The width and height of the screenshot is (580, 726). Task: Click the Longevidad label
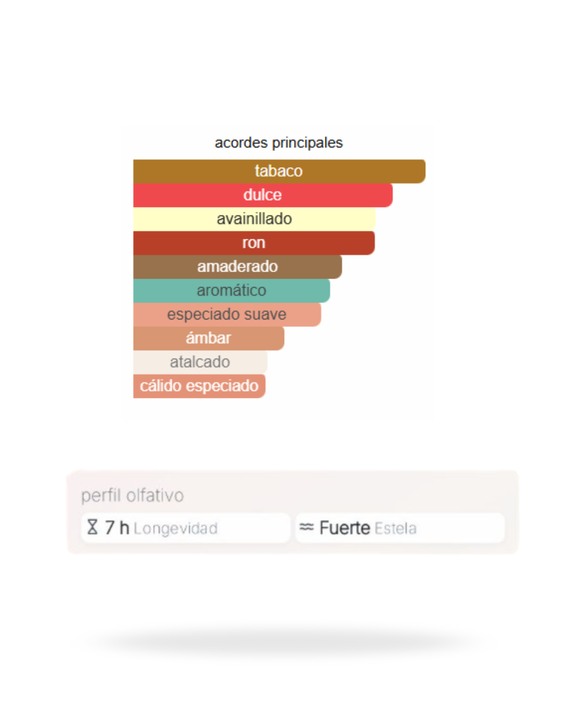point(176,529)
